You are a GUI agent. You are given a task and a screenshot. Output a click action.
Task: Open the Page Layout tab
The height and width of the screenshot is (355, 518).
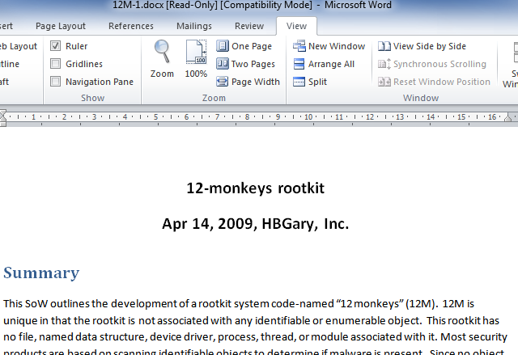[61, 26]
